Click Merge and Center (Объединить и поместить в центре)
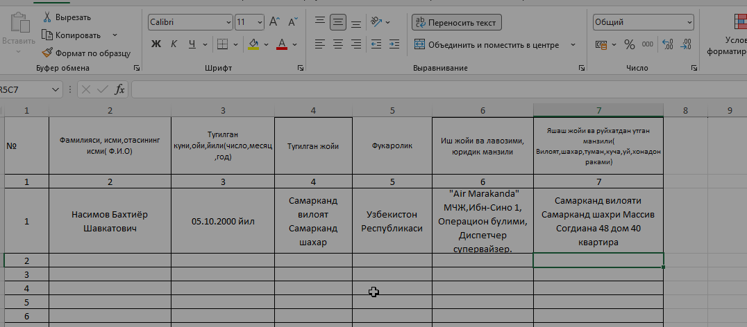 tap(487, 44)
